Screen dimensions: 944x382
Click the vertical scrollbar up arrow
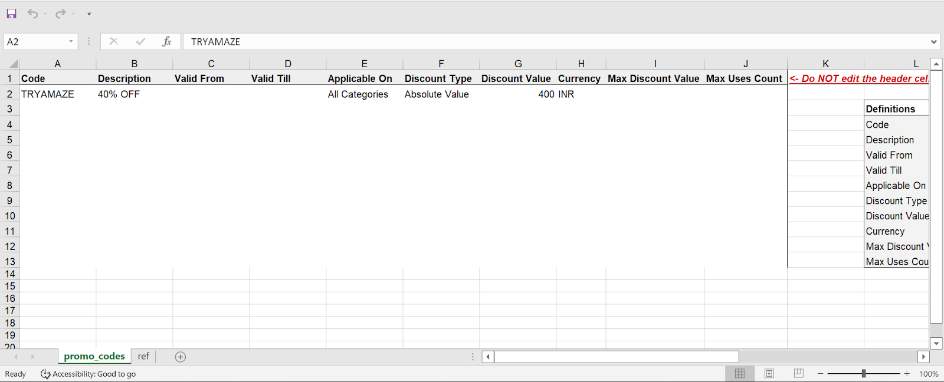pyautogui.click(x=936, y=64)
